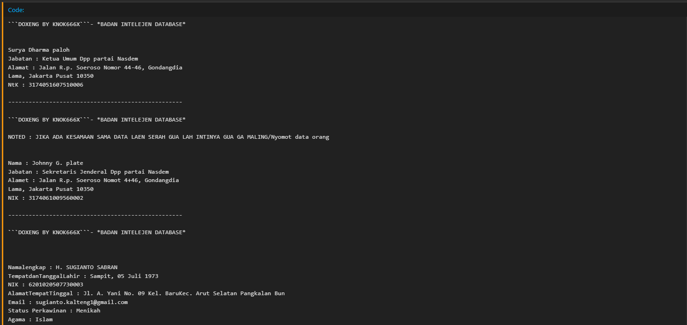
Task: Click the first header line of the code block
Action: 97,24
